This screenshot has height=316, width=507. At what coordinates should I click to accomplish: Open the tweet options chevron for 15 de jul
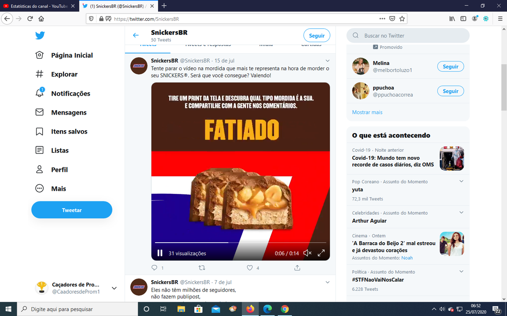pyautogui.click(x=327, y=60)
